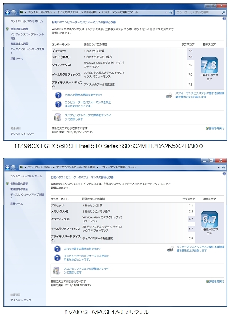Expand the すべてのコントロールパネル項目 breadcrumb arrow in the top window
230x318 pixels.
pos(99,12)
